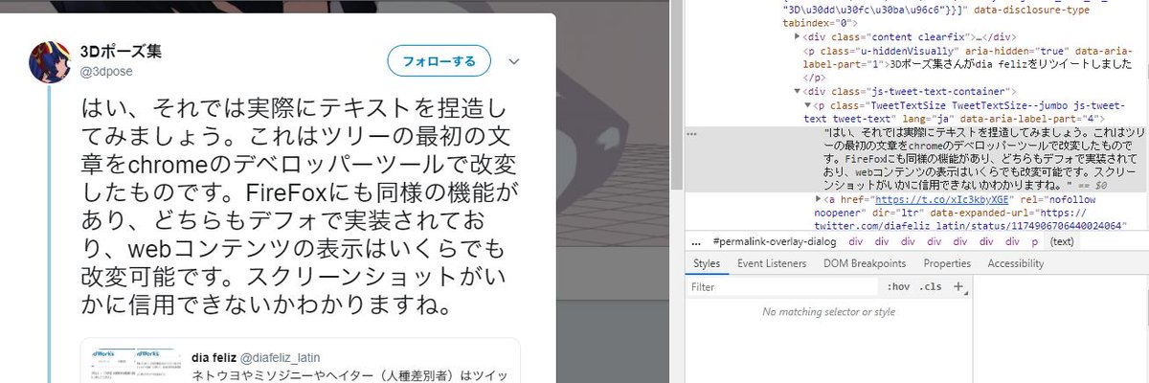Click the No matching selector or style message

828,312
